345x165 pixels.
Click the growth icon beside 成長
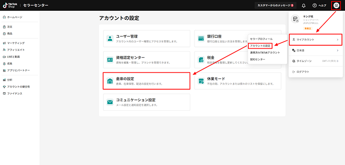pyautogui.click(x=4, y=63)
